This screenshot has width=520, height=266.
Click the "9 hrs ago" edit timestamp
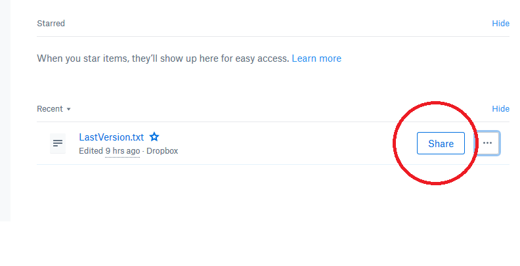click(x=122, y=151)
